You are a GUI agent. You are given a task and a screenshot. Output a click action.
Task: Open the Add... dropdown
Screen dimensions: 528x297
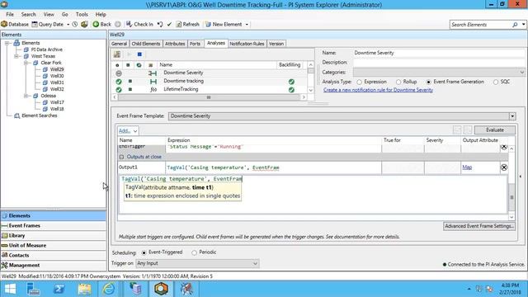click(128, 130)
